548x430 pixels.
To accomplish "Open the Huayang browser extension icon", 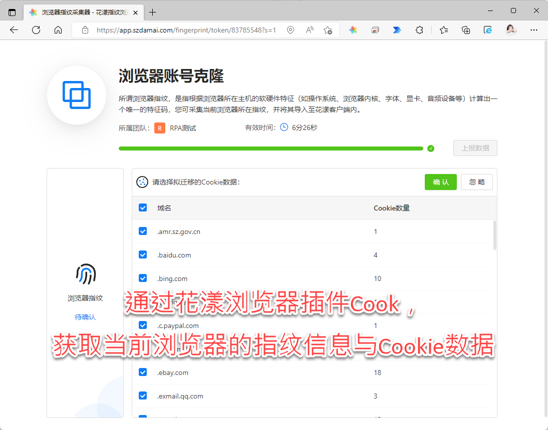I will pos(353,30).
